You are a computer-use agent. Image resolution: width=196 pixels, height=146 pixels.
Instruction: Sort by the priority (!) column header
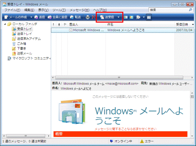[x=53, y=25]
